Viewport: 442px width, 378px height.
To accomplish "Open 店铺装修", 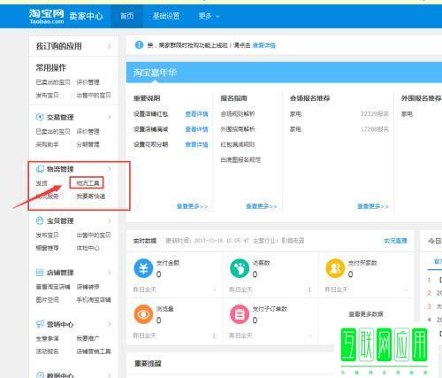I will [88, 287].
